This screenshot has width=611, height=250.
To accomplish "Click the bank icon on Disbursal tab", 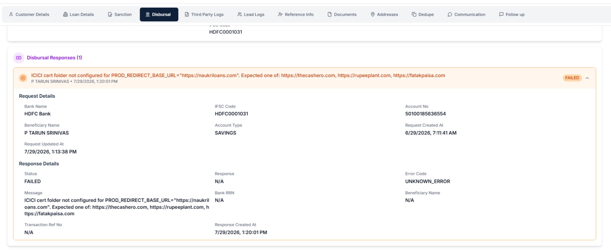I will pos(148,15).
